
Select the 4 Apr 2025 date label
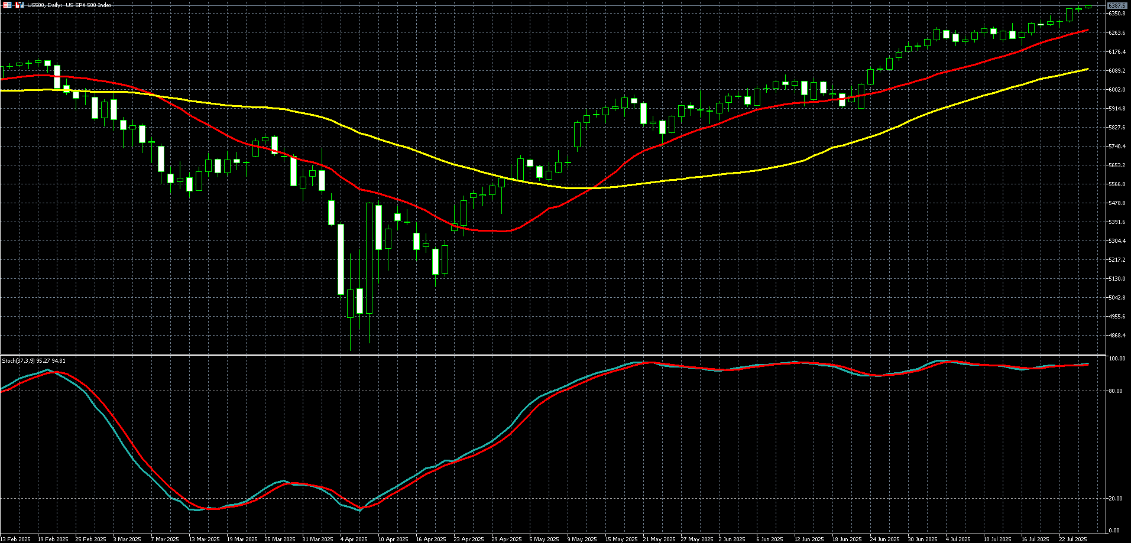355,539
